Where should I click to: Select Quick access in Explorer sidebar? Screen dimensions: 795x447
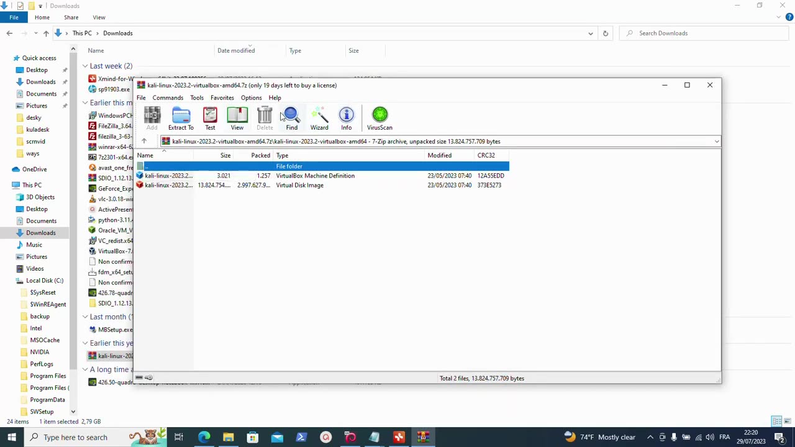click(39, 58)
